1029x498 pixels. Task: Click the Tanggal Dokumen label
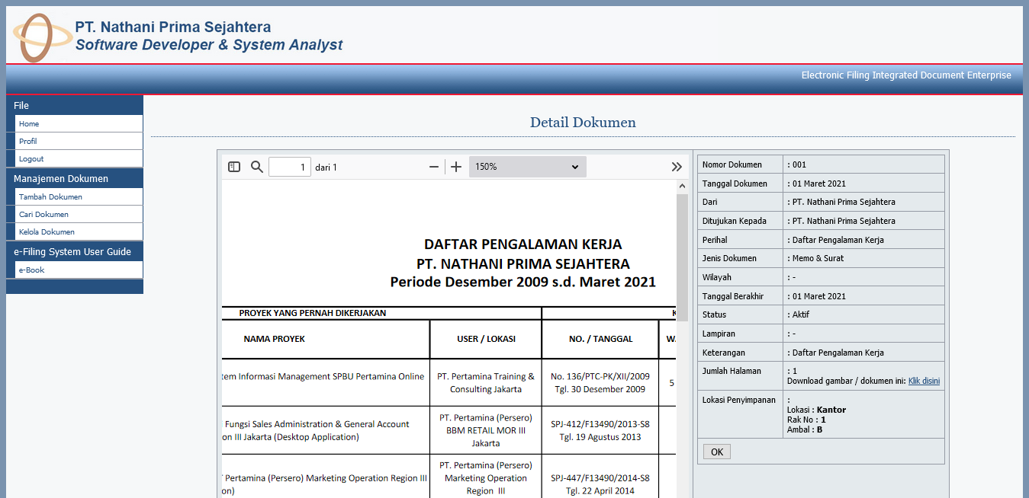pos(733,184)
